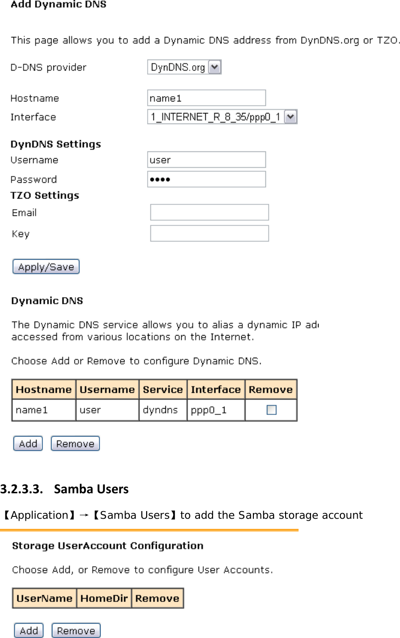Viewport: 400px width, 638px height.
Task: Click the Username column header
Action: pos(107,389)
